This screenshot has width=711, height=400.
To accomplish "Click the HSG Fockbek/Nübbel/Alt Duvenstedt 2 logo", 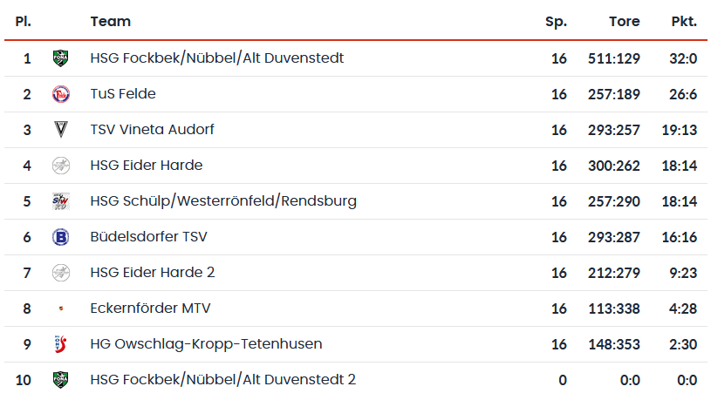I will tap(61, 380).
